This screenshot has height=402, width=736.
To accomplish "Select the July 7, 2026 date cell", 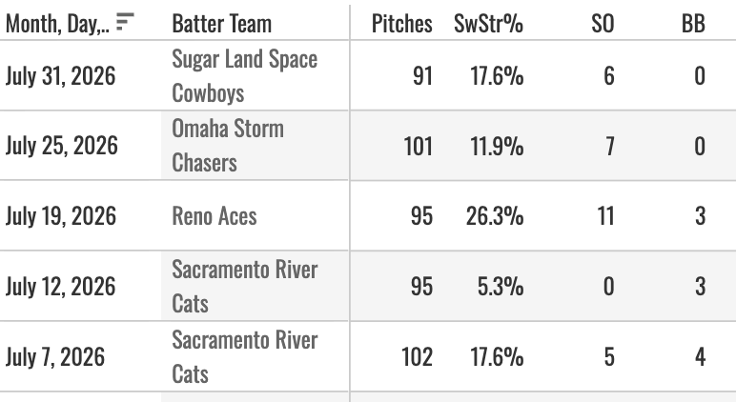I will click(x=55, y=356).
